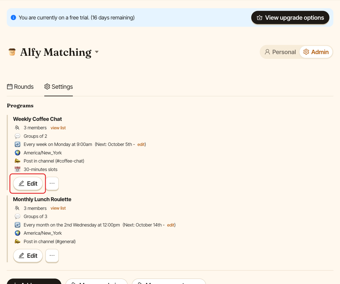
Task: Open more options for Monthly Lunch Roulette
Action: [52, 256]
